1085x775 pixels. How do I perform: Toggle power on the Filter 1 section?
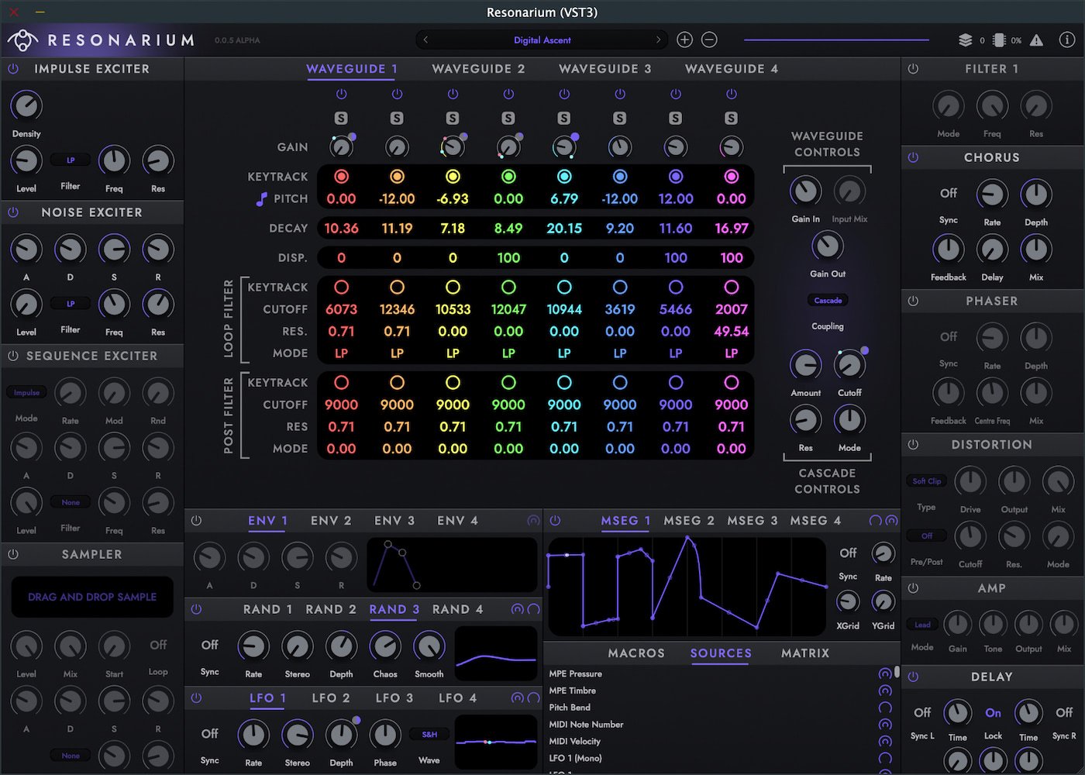(x=913, y=69)
